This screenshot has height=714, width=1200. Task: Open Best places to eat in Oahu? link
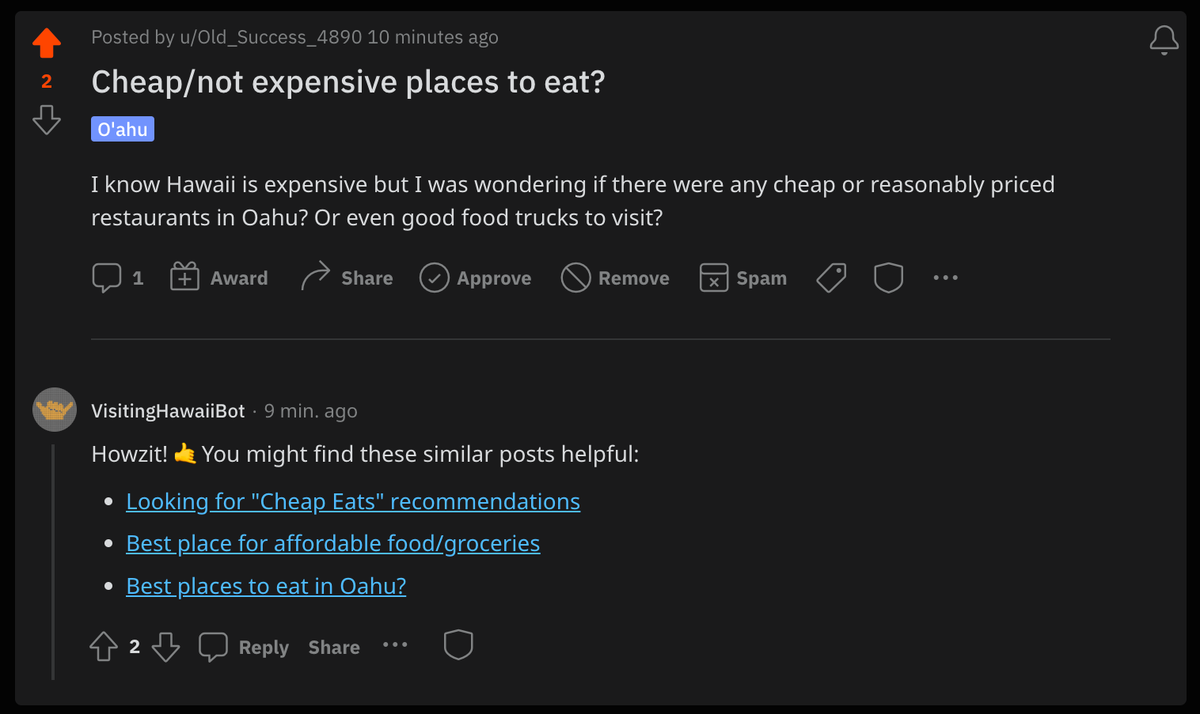[266, 586]
